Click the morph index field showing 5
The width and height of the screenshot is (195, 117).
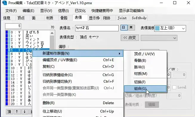coord(13,26)
